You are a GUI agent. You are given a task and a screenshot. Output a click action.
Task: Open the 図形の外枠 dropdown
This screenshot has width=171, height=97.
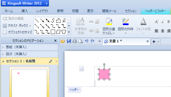coord(126,33)
